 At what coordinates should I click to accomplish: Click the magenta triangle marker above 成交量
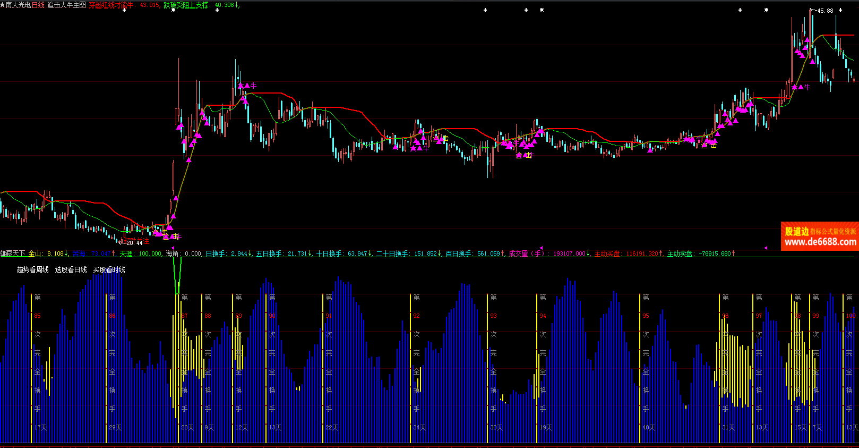pos(541,248)
